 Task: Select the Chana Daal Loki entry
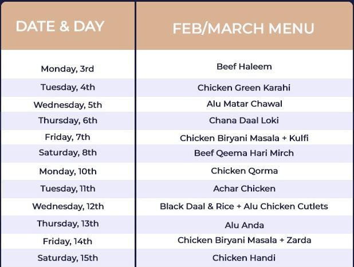click(x=245, y=120)
